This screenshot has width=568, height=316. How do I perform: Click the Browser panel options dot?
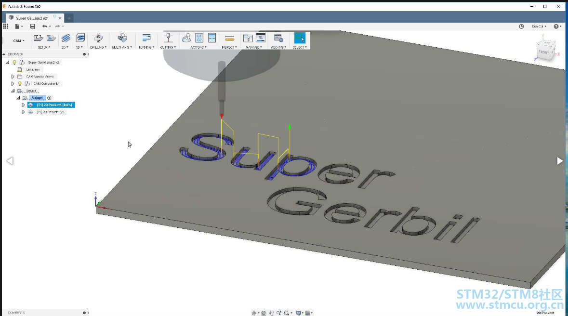pos(84,54)
